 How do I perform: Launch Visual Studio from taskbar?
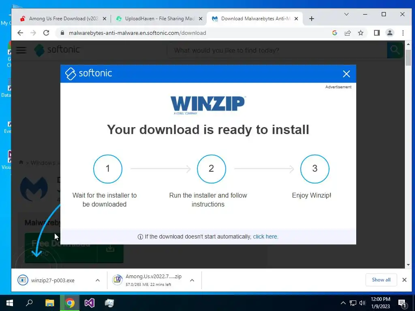[x=90, y=303]
